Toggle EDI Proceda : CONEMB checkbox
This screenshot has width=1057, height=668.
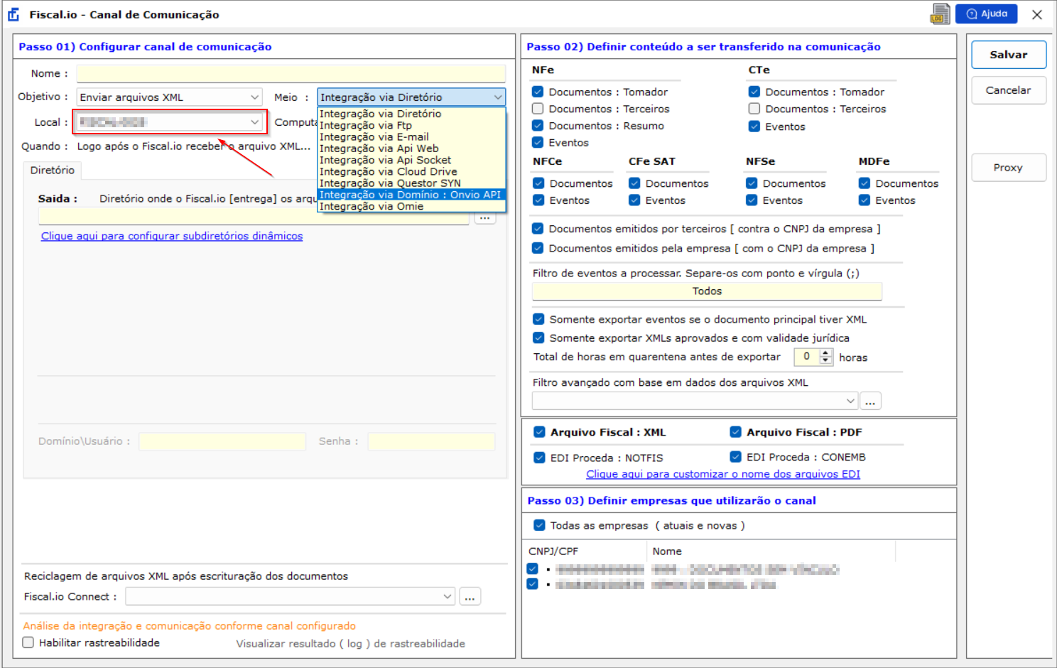coord(735,457)
